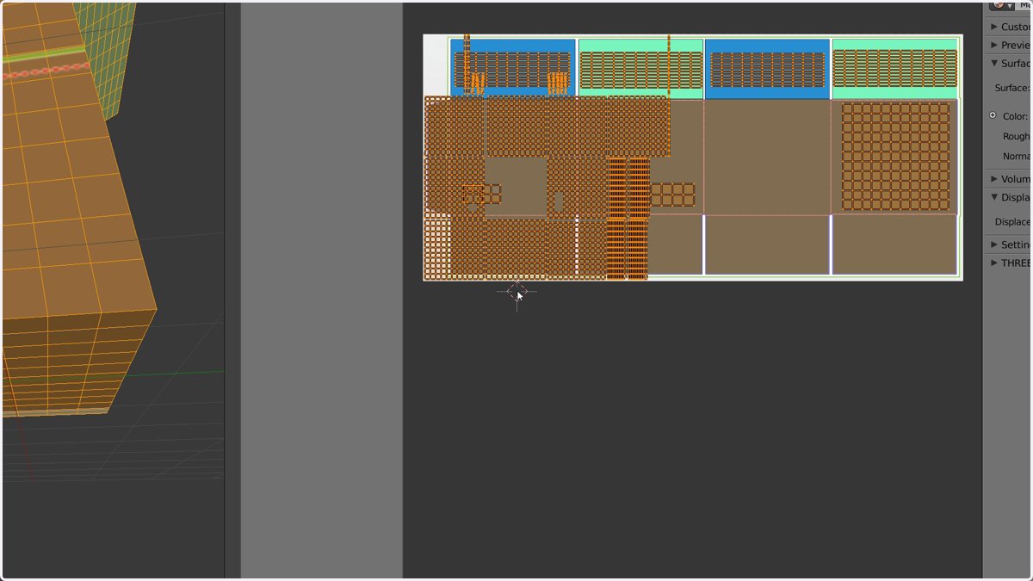
Task: Click the 'Color:' property label
Action: pos(1015,116)
